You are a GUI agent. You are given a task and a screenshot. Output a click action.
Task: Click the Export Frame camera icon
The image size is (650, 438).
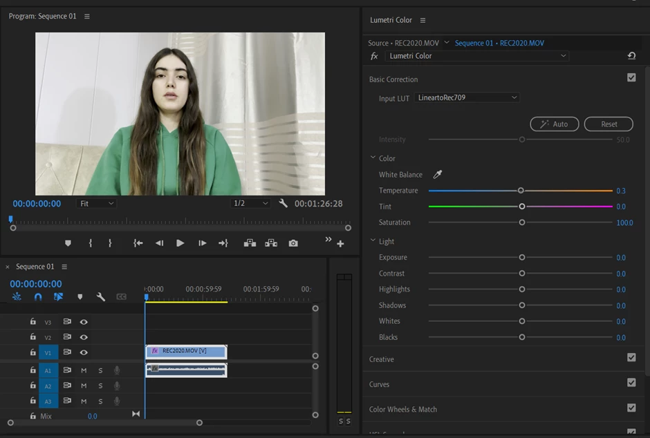(x=293, y=243)
